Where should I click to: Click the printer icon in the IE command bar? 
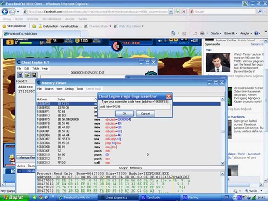coord(202,33)
